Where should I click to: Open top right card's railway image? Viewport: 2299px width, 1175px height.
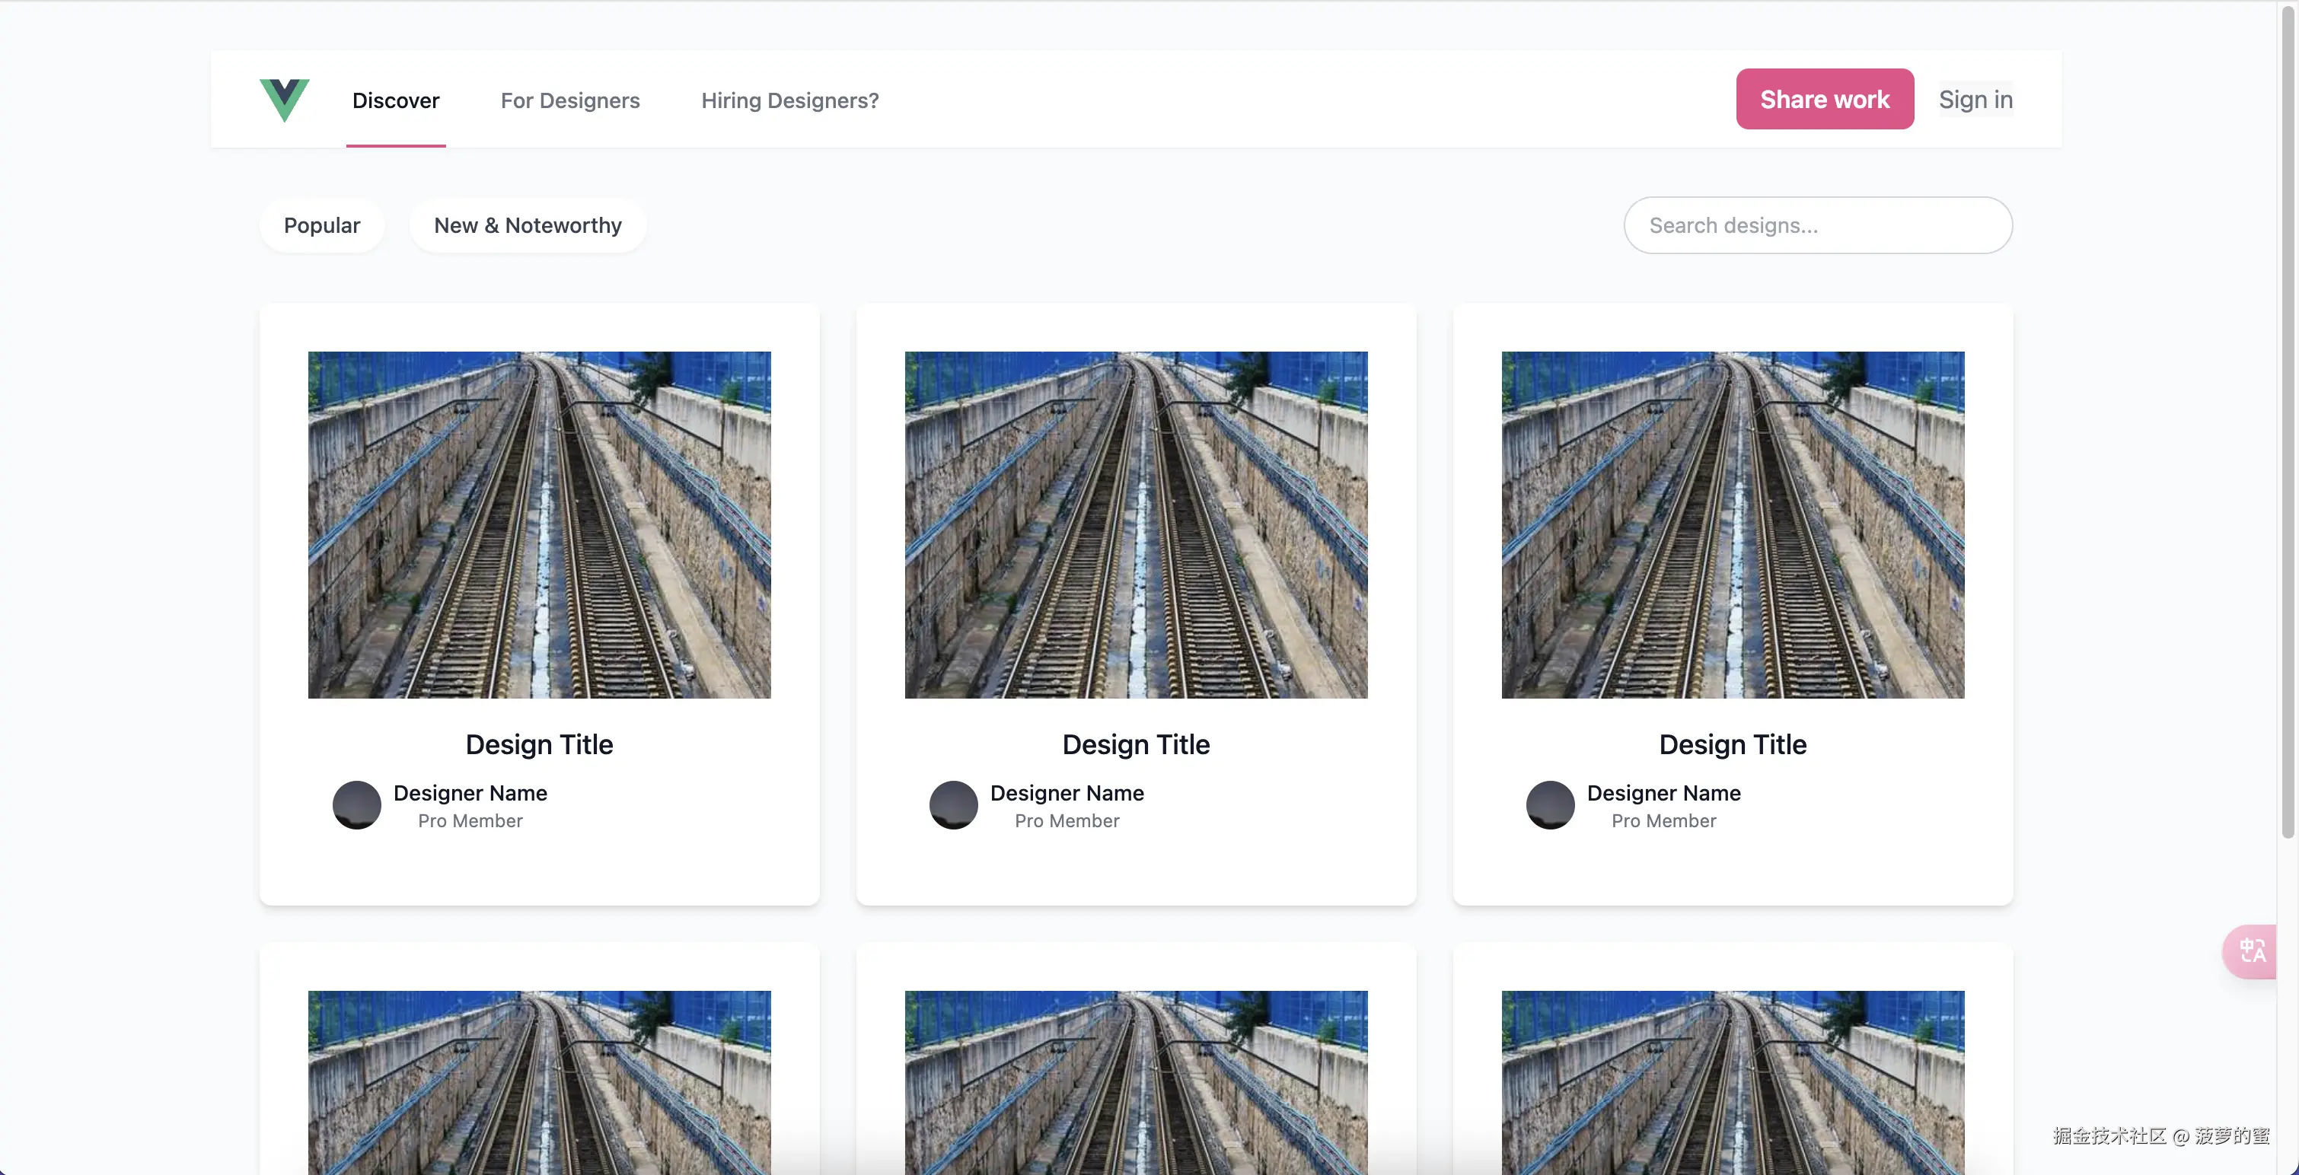click(1733, 524)
